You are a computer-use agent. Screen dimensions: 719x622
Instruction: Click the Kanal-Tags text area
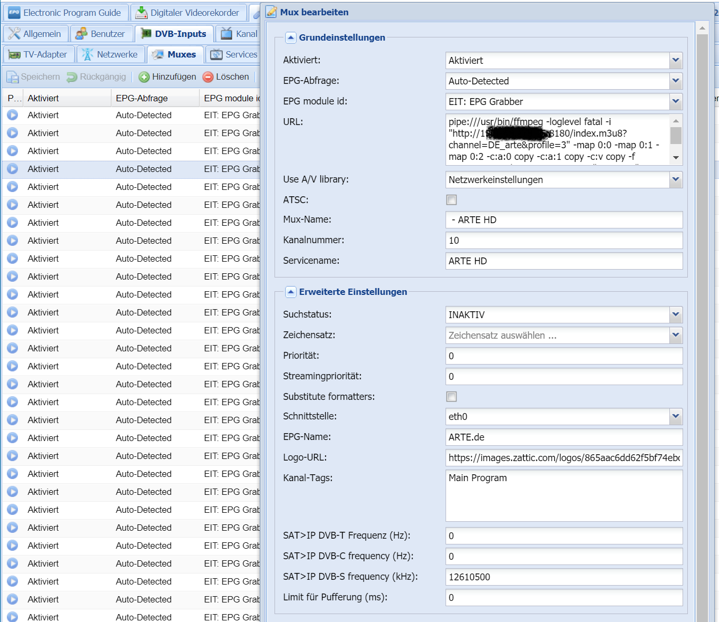click(x=564, y=496)
